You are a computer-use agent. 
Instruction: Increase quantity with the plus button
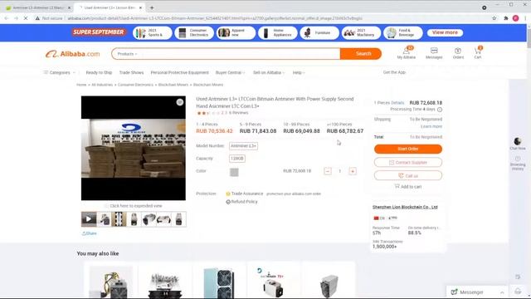click(x=353, y=171)
